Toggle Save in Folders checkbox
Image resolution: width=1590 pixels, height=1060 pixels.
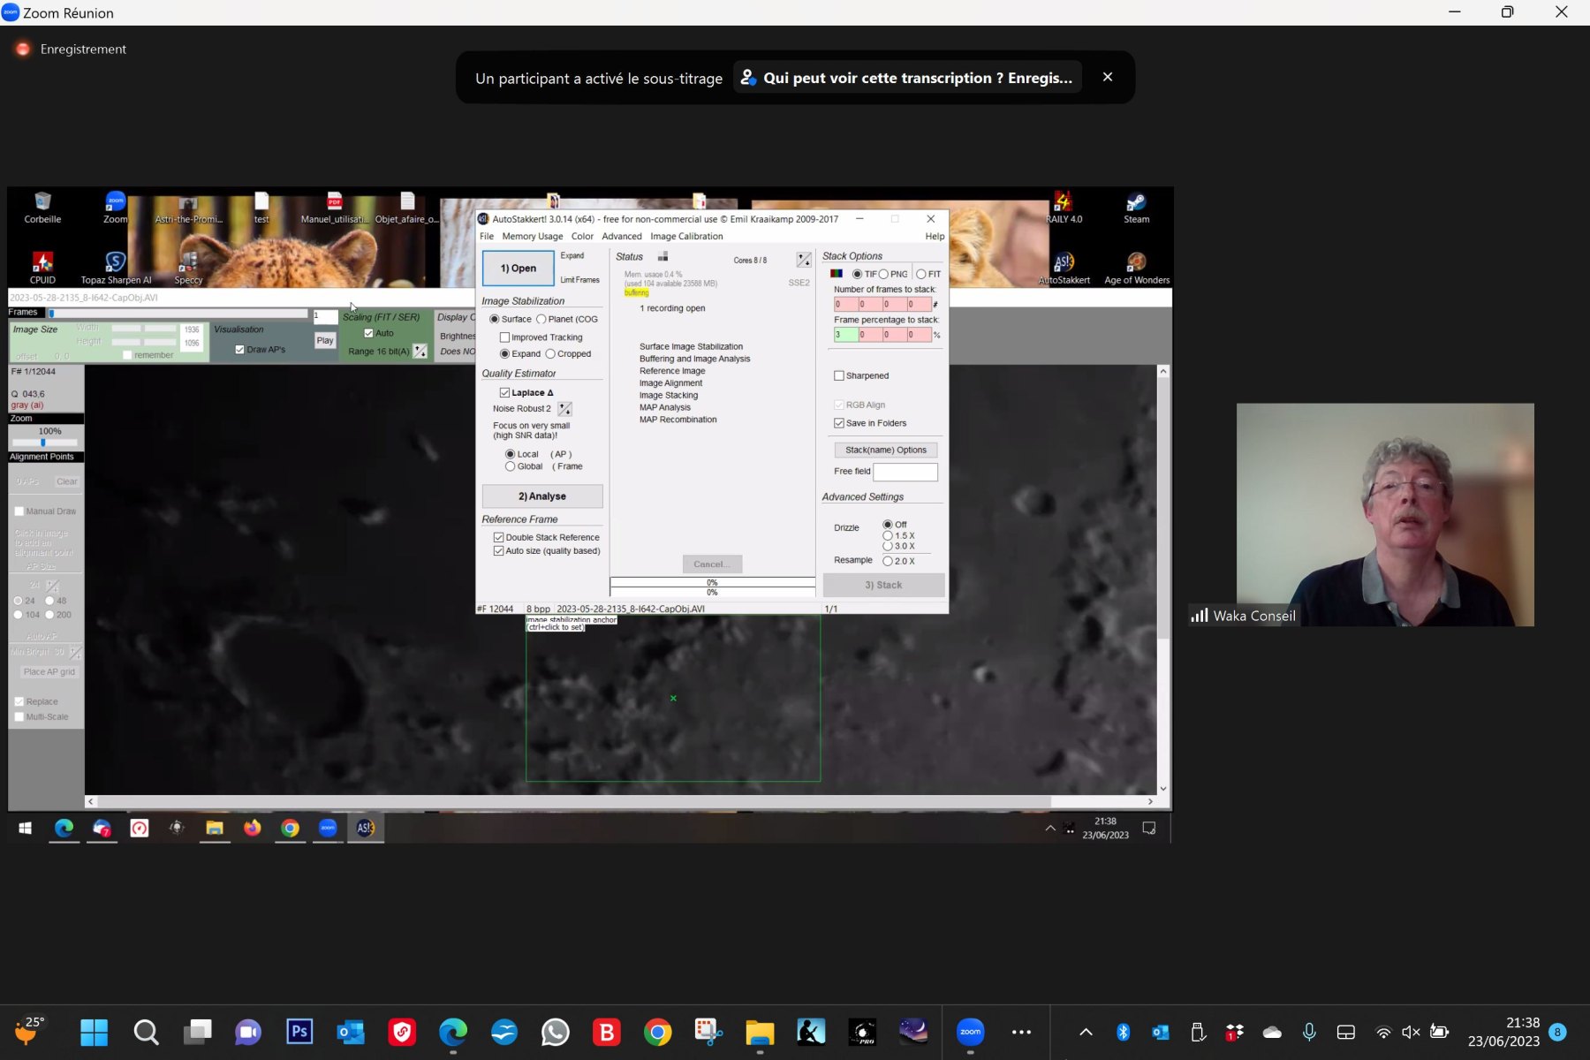839,423
